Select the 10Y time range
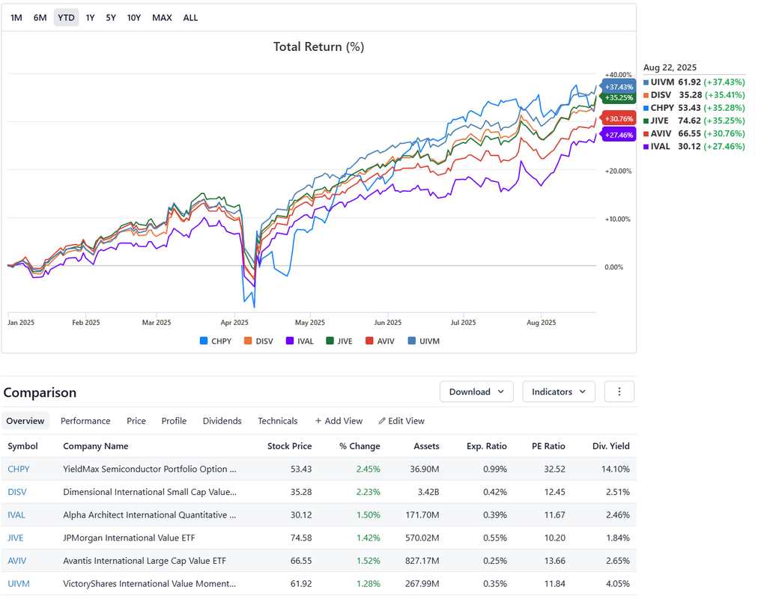770x599 pixels. click(133, 18)
